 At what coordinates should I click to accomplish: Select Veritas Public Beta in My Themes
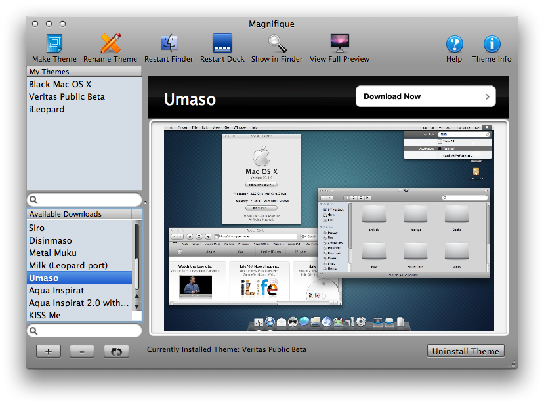point(84,97)
